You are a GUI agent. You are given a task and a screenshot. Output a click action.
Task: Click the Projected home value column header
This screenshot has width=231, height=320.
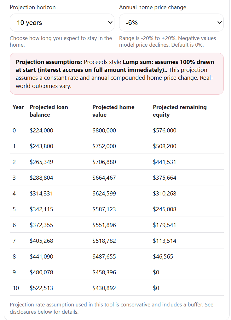tap(113, 111)
